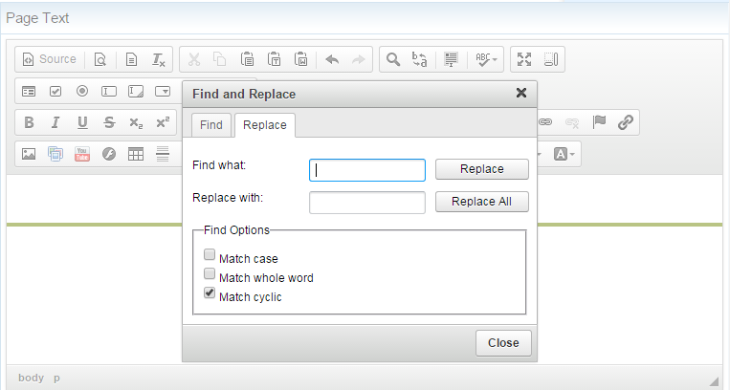
Task: Click the Close button at dialog bottom
Action: pyautogui.click(x=502, y=343)
